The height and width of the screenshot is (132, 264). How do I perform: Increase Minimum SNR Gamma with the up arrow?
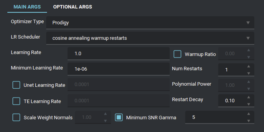click(248, 114)
